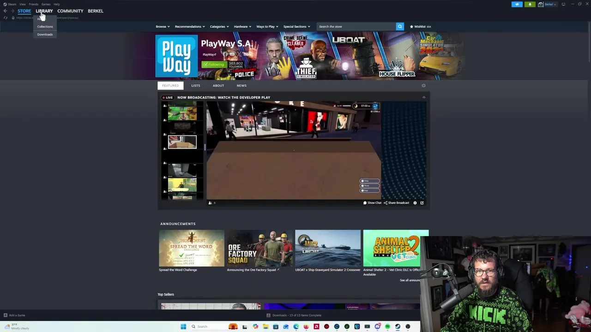The height and width of the screenshot is (332, 591).
Task: Reload the store page
Action: pos(6,18)
